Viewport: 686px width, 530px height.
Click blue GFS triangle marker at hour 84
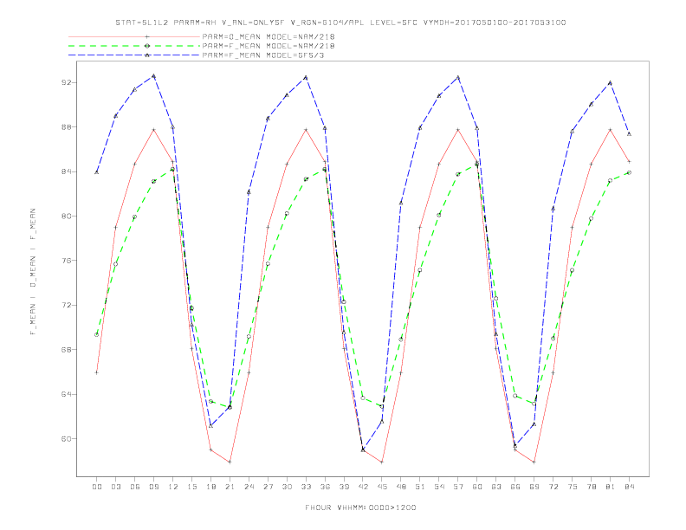(629, 134)
